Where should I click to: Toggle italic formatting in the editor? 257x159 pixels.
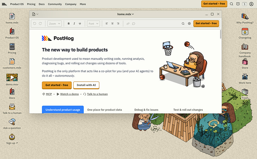pyautogui.click(x=74, y=24)
